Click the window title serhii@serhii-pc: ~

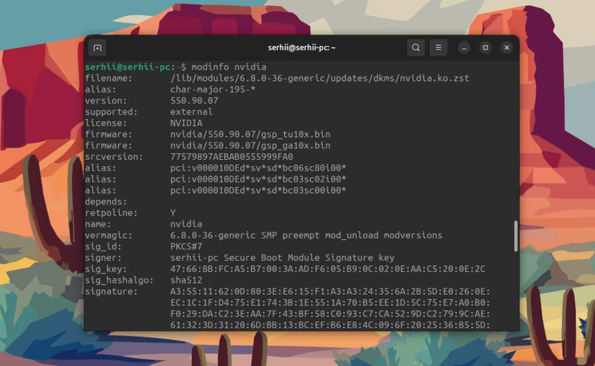[x=302, y=48]
